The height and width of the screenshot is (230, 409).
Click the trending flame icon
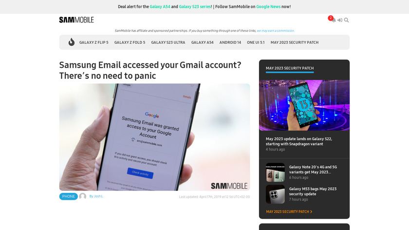pos(72,42)
